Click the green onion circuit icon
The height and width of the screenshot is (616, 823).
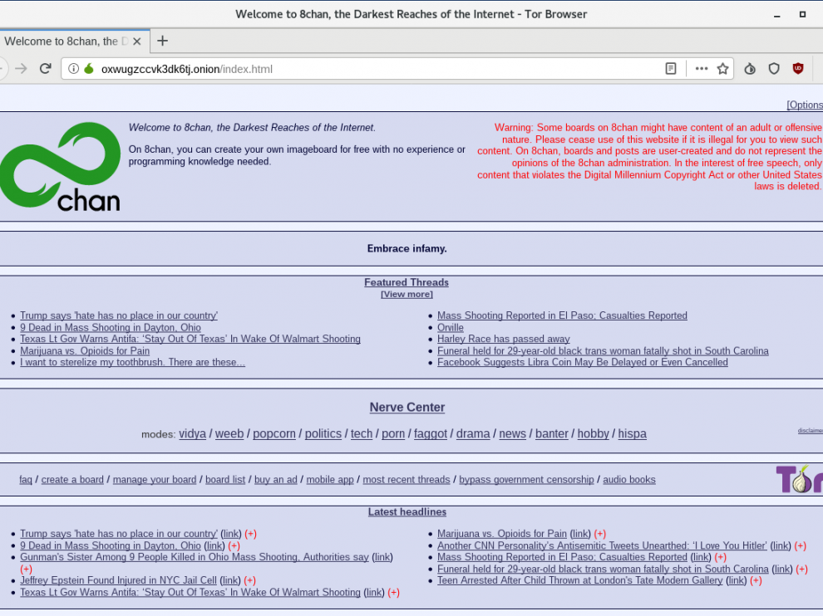click(89, 69)
